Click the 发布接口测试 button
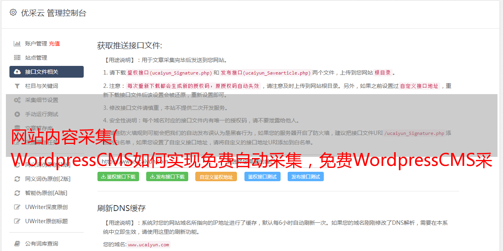Image resolution: width=503 pixels, height=251 pixels. 306,176
